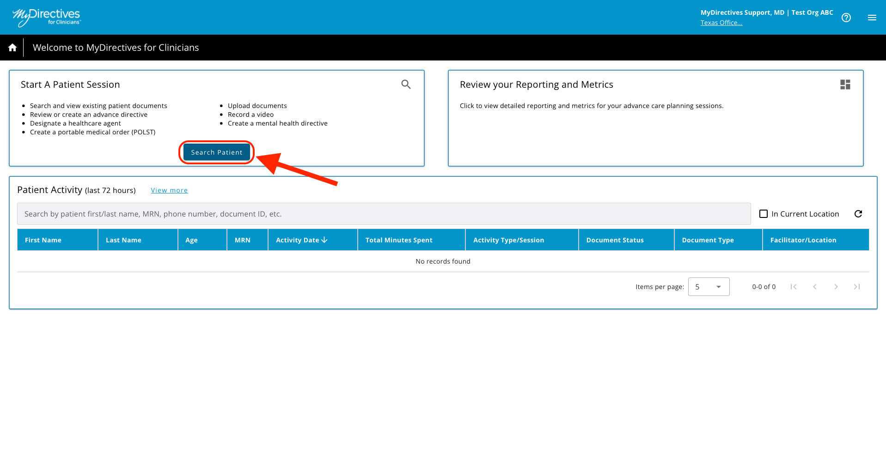Go to the first page of results

tap(794, 287)
